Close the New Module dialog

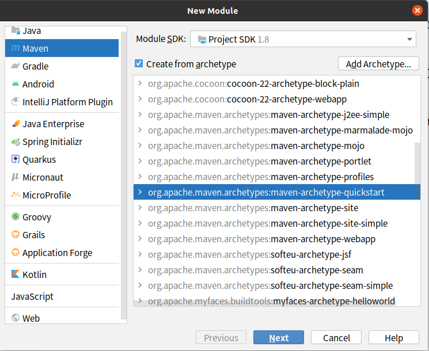click(x=417, y=11)
